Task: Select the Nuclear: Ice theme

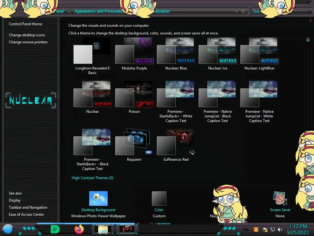Action: coord(217,54)
